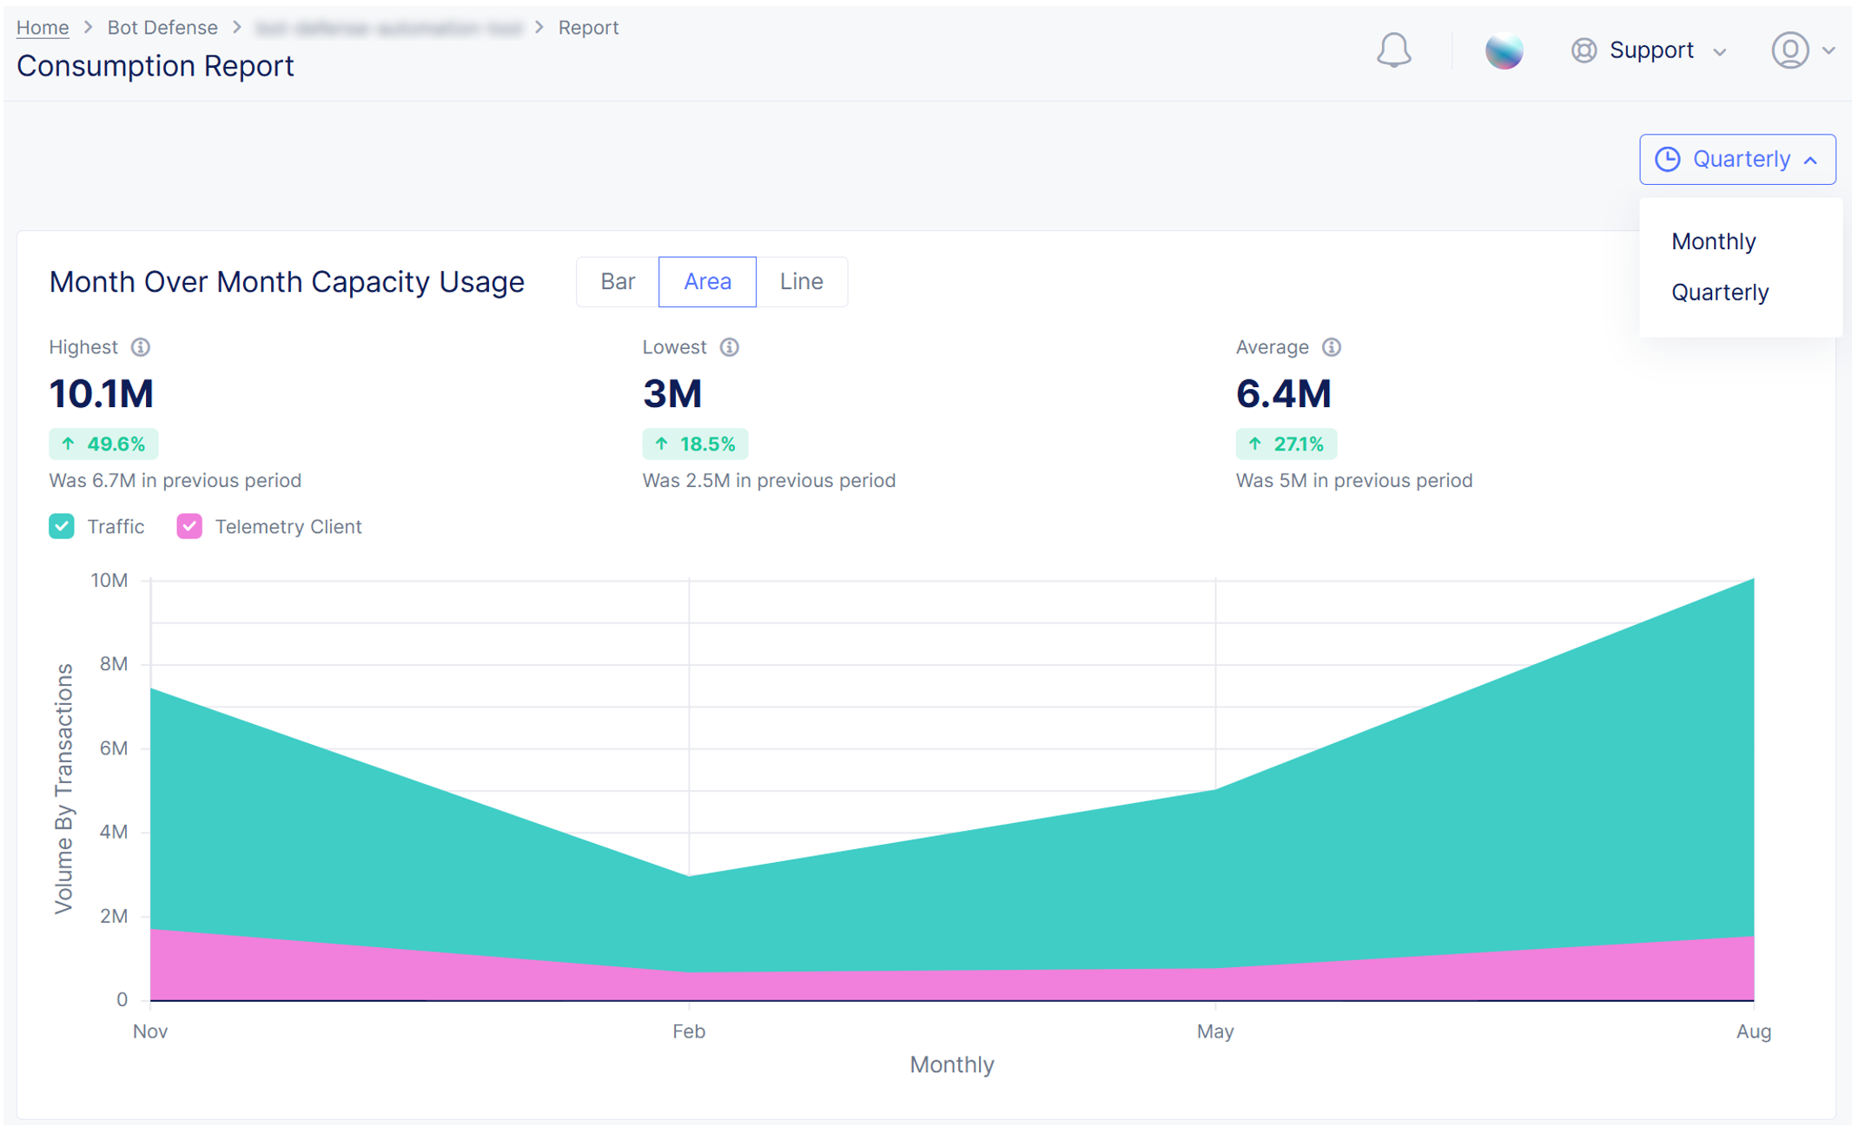Uncheck the Traffic checkbox
1852x1126 pixels.
[x=62, y=526]
